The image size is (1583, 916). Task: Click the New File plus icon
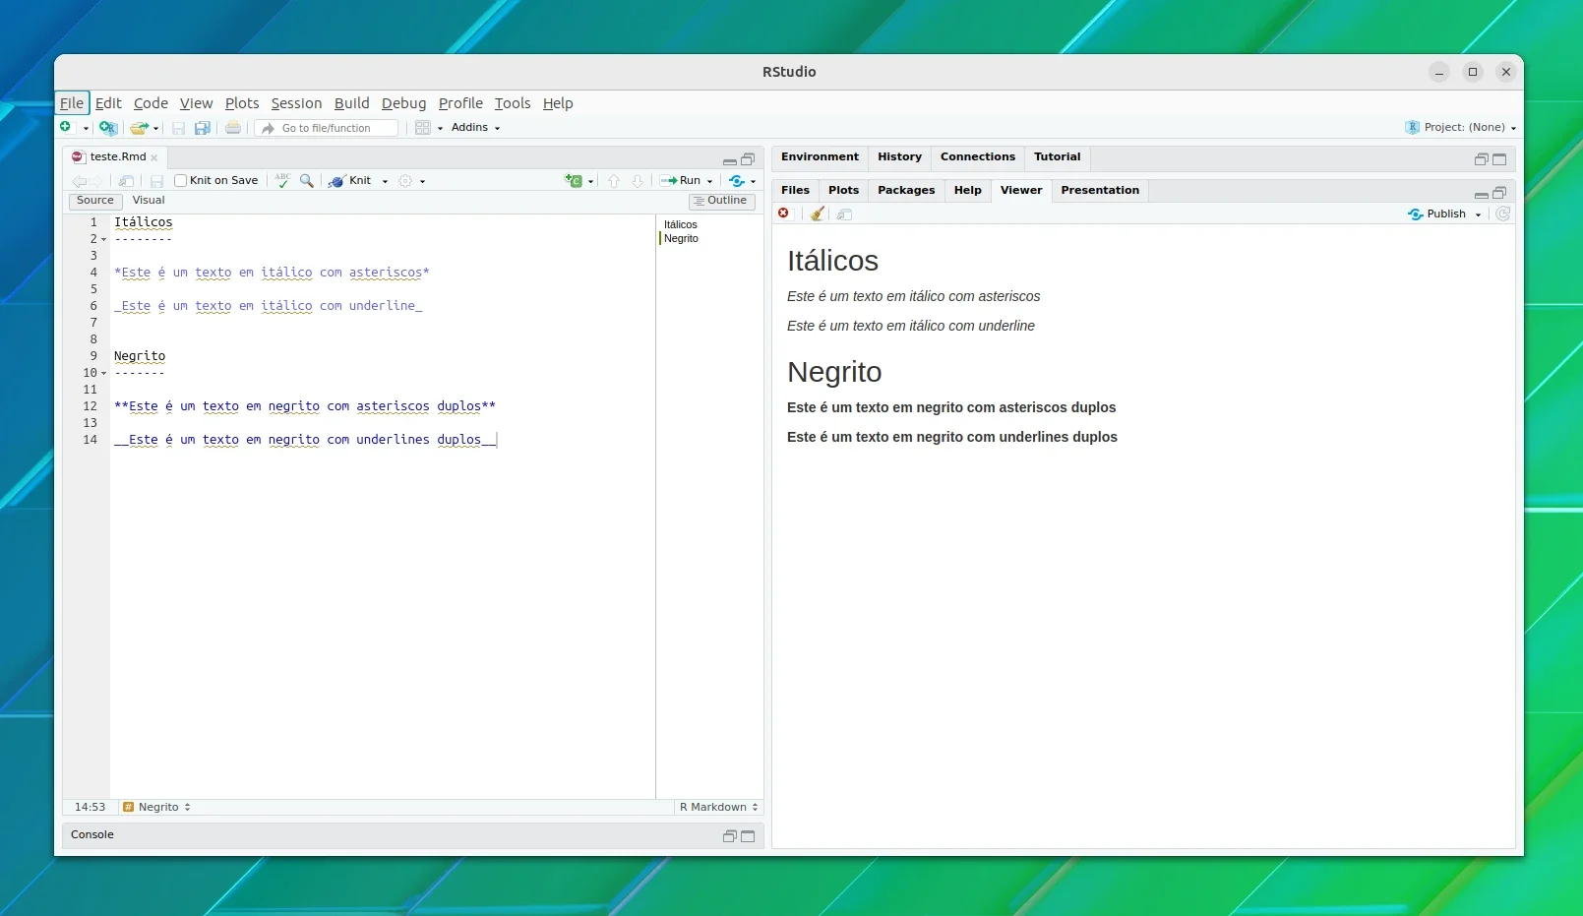65,127
